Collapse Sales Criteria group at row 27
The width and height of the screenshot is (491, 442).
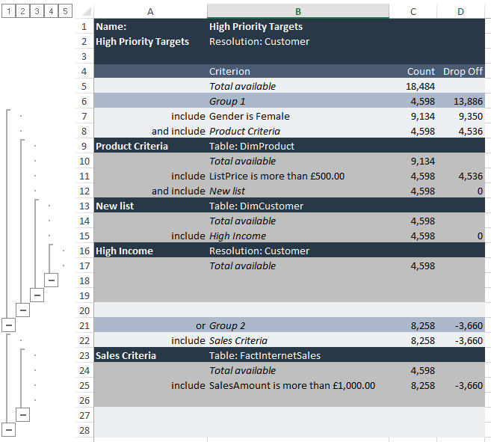point(22,414)
